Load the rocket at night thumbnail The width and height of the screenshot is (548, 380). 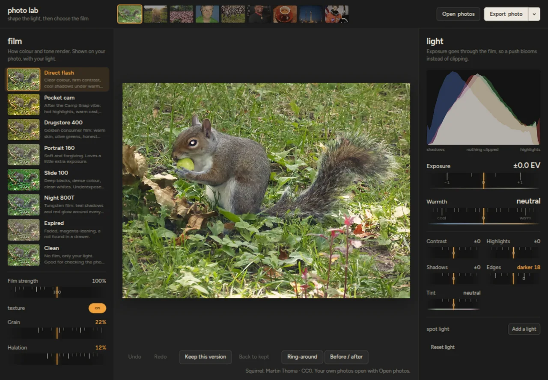[x=311, y=14]
